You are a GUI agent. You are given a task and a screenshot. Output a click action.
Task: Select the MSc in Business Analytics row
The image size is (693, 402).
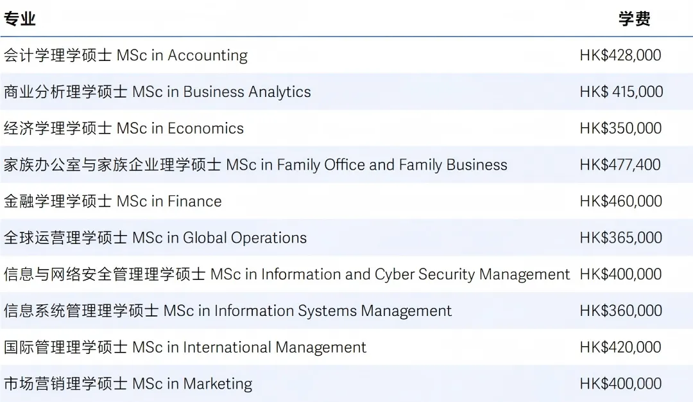pyautogui.click(x=346, y=92)
